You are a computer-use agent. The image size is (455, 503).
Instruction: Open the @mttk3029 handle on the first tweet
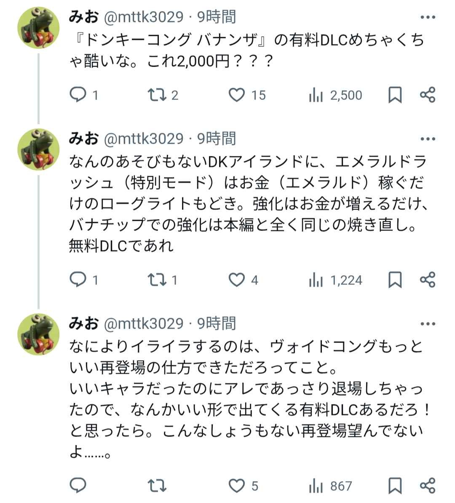(143, 17)
